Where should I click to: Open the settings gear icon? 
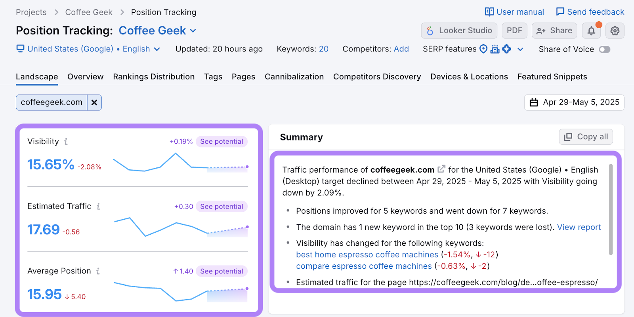(615, 31)
